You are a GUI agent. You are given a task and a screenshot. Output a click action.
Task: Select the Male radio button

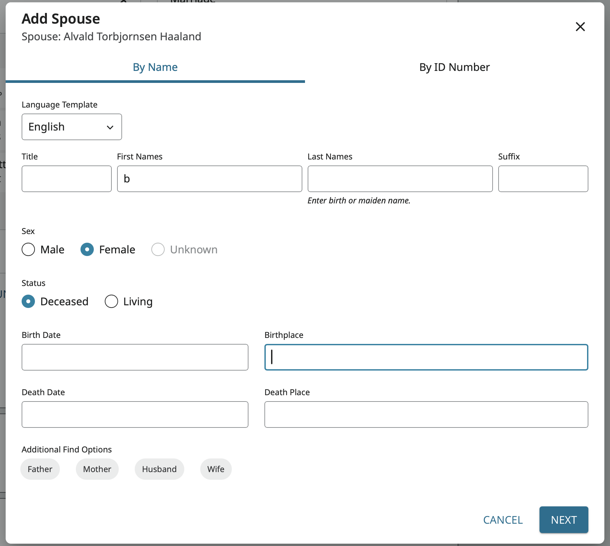tap(28, 249)
